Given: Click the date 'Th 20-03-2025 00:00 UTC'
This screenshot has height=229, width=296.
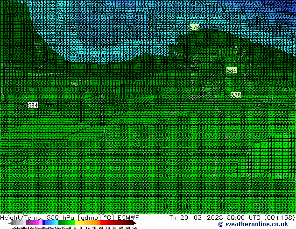Looking at the screenshot, I should pyautogui.click(x=215, y=218).
